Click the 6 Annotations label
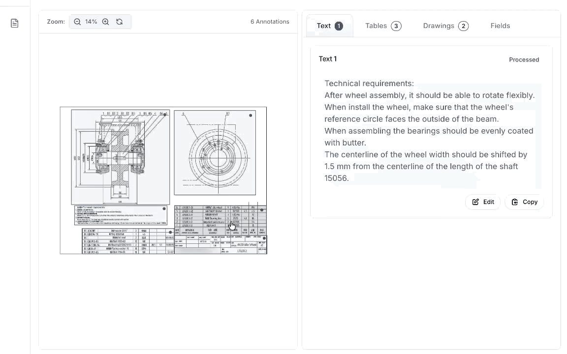The image size is (567, 354). point(270,22)
